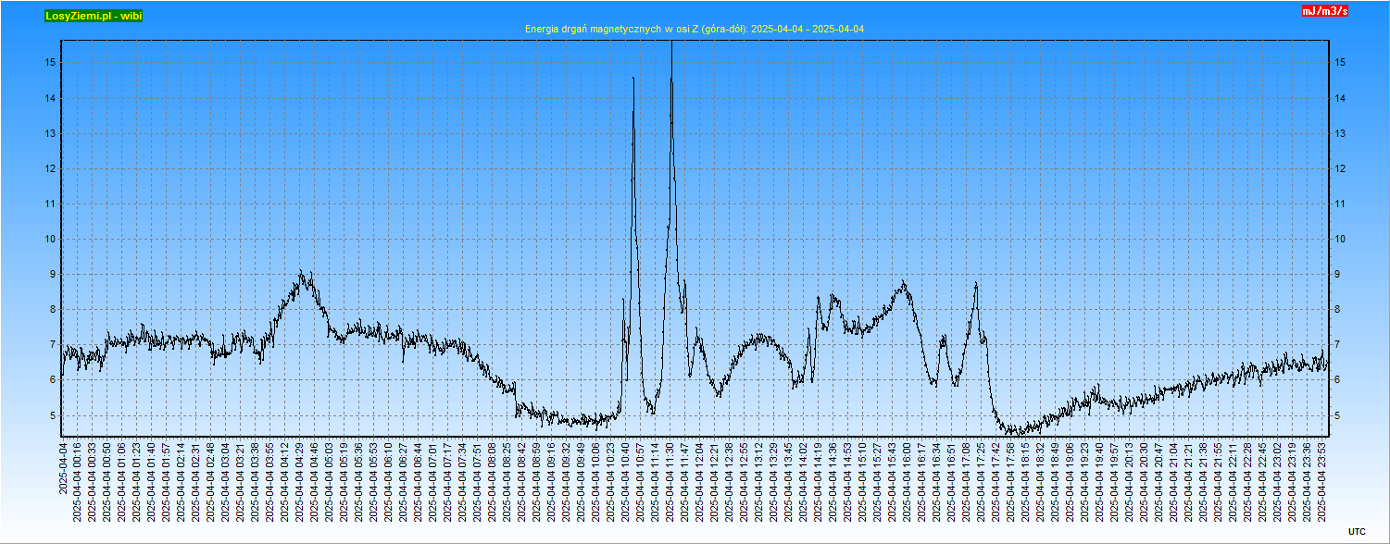The width and height of the screenshot is (1390, 544).
Task: Click the value 5 on right y-axis
Action: (1336, 415)
